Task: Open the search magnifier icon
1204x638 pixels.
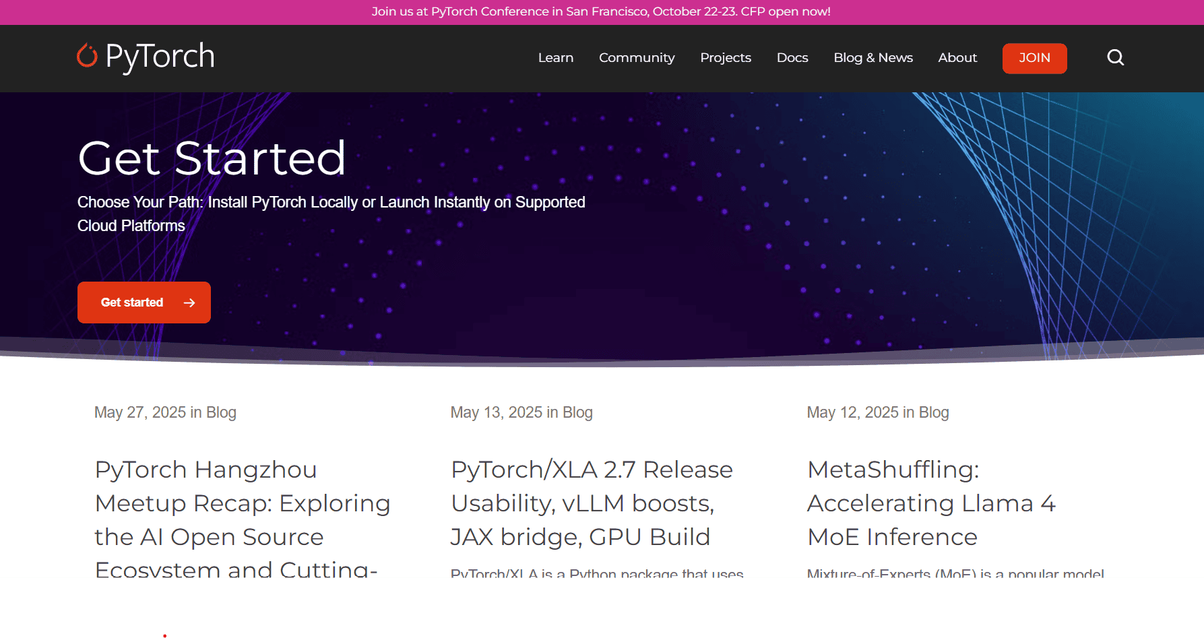Action: click(1115, 58)
